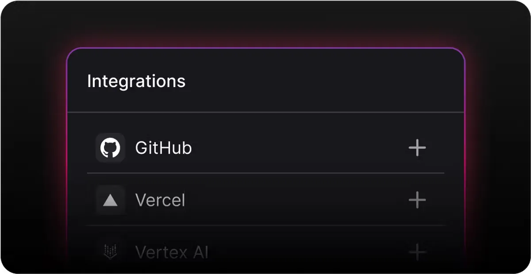
Task: Click the Integrations panel heading
Action: (136, 82)
